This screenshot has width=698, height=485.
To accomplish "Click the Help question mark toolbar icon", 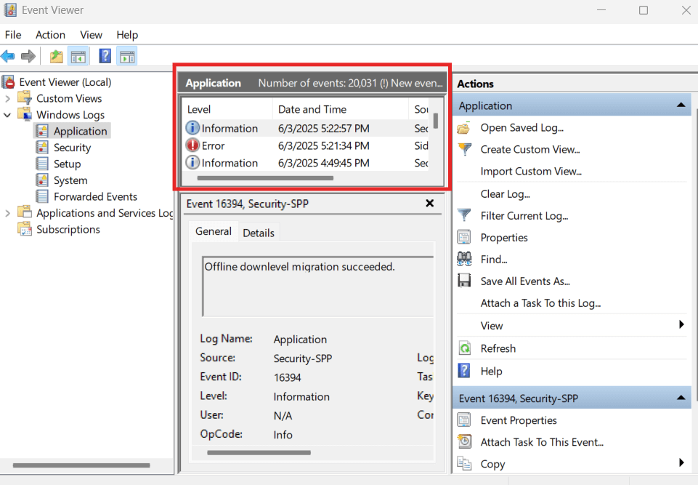I will [x=104, y=56].
